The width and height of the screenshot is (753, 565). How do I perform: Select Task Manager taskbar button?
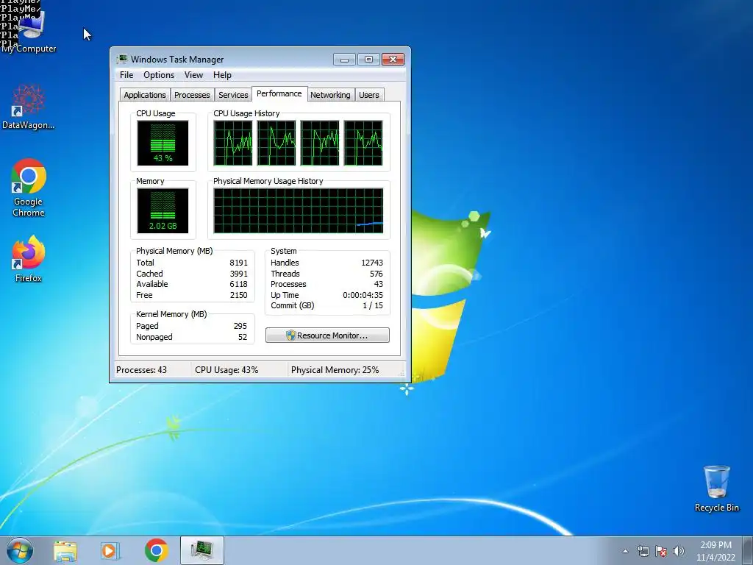pos(202,550)
